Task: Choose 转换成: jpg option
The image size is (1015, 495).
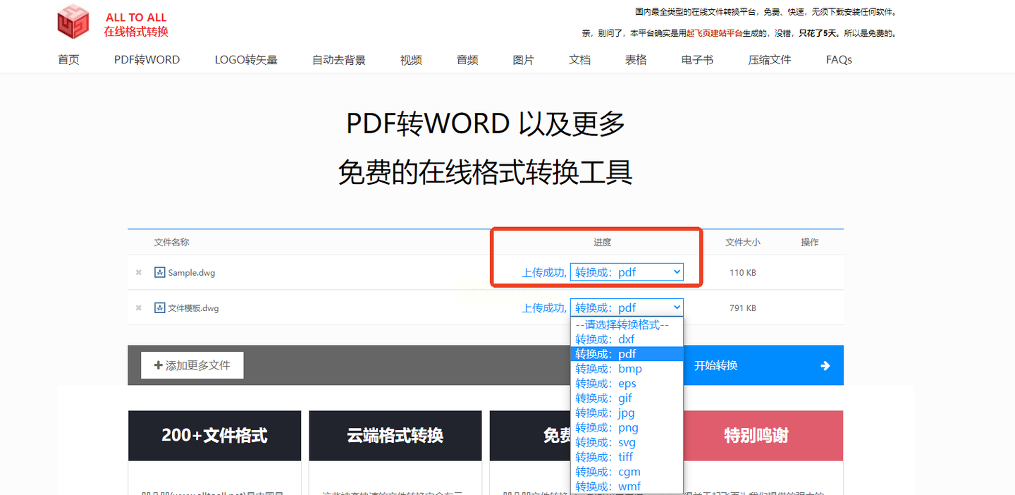Action: point(627,413)
